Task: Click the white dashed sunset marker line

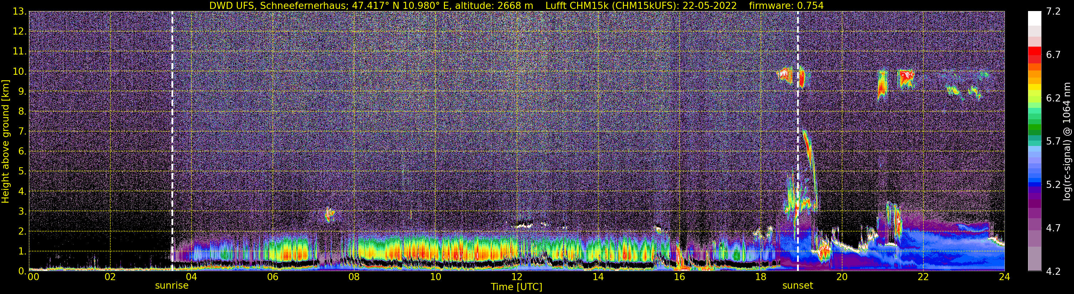Action: pos(798,141)
